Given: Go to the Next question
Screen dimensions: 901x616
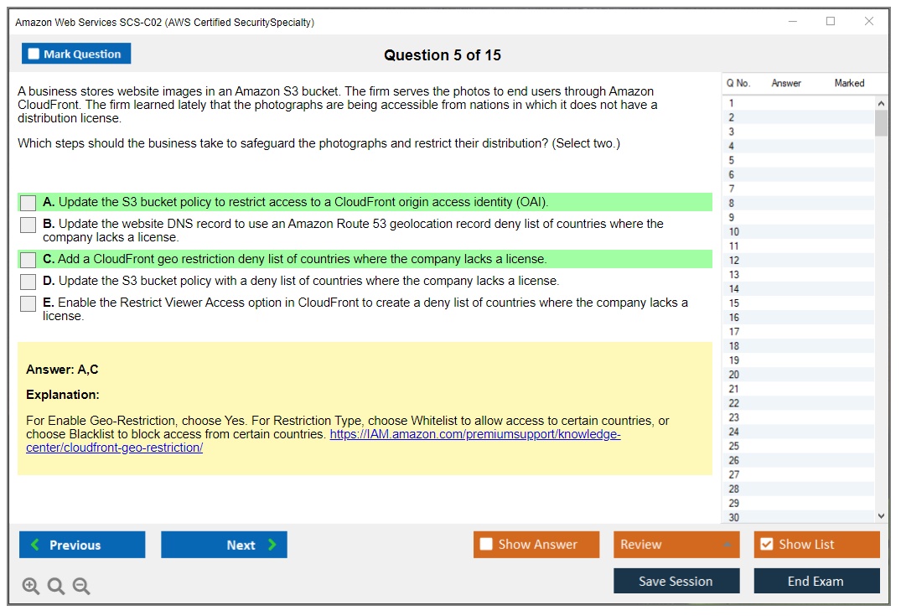Looking at the screenshot, I should tap(224, 545).
